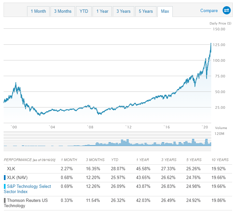Image resolution: width=236 pixels, height=213 pixels.
Task: Click XLK (NAV) 3 years value 26.62%
Action: (168, 177)
